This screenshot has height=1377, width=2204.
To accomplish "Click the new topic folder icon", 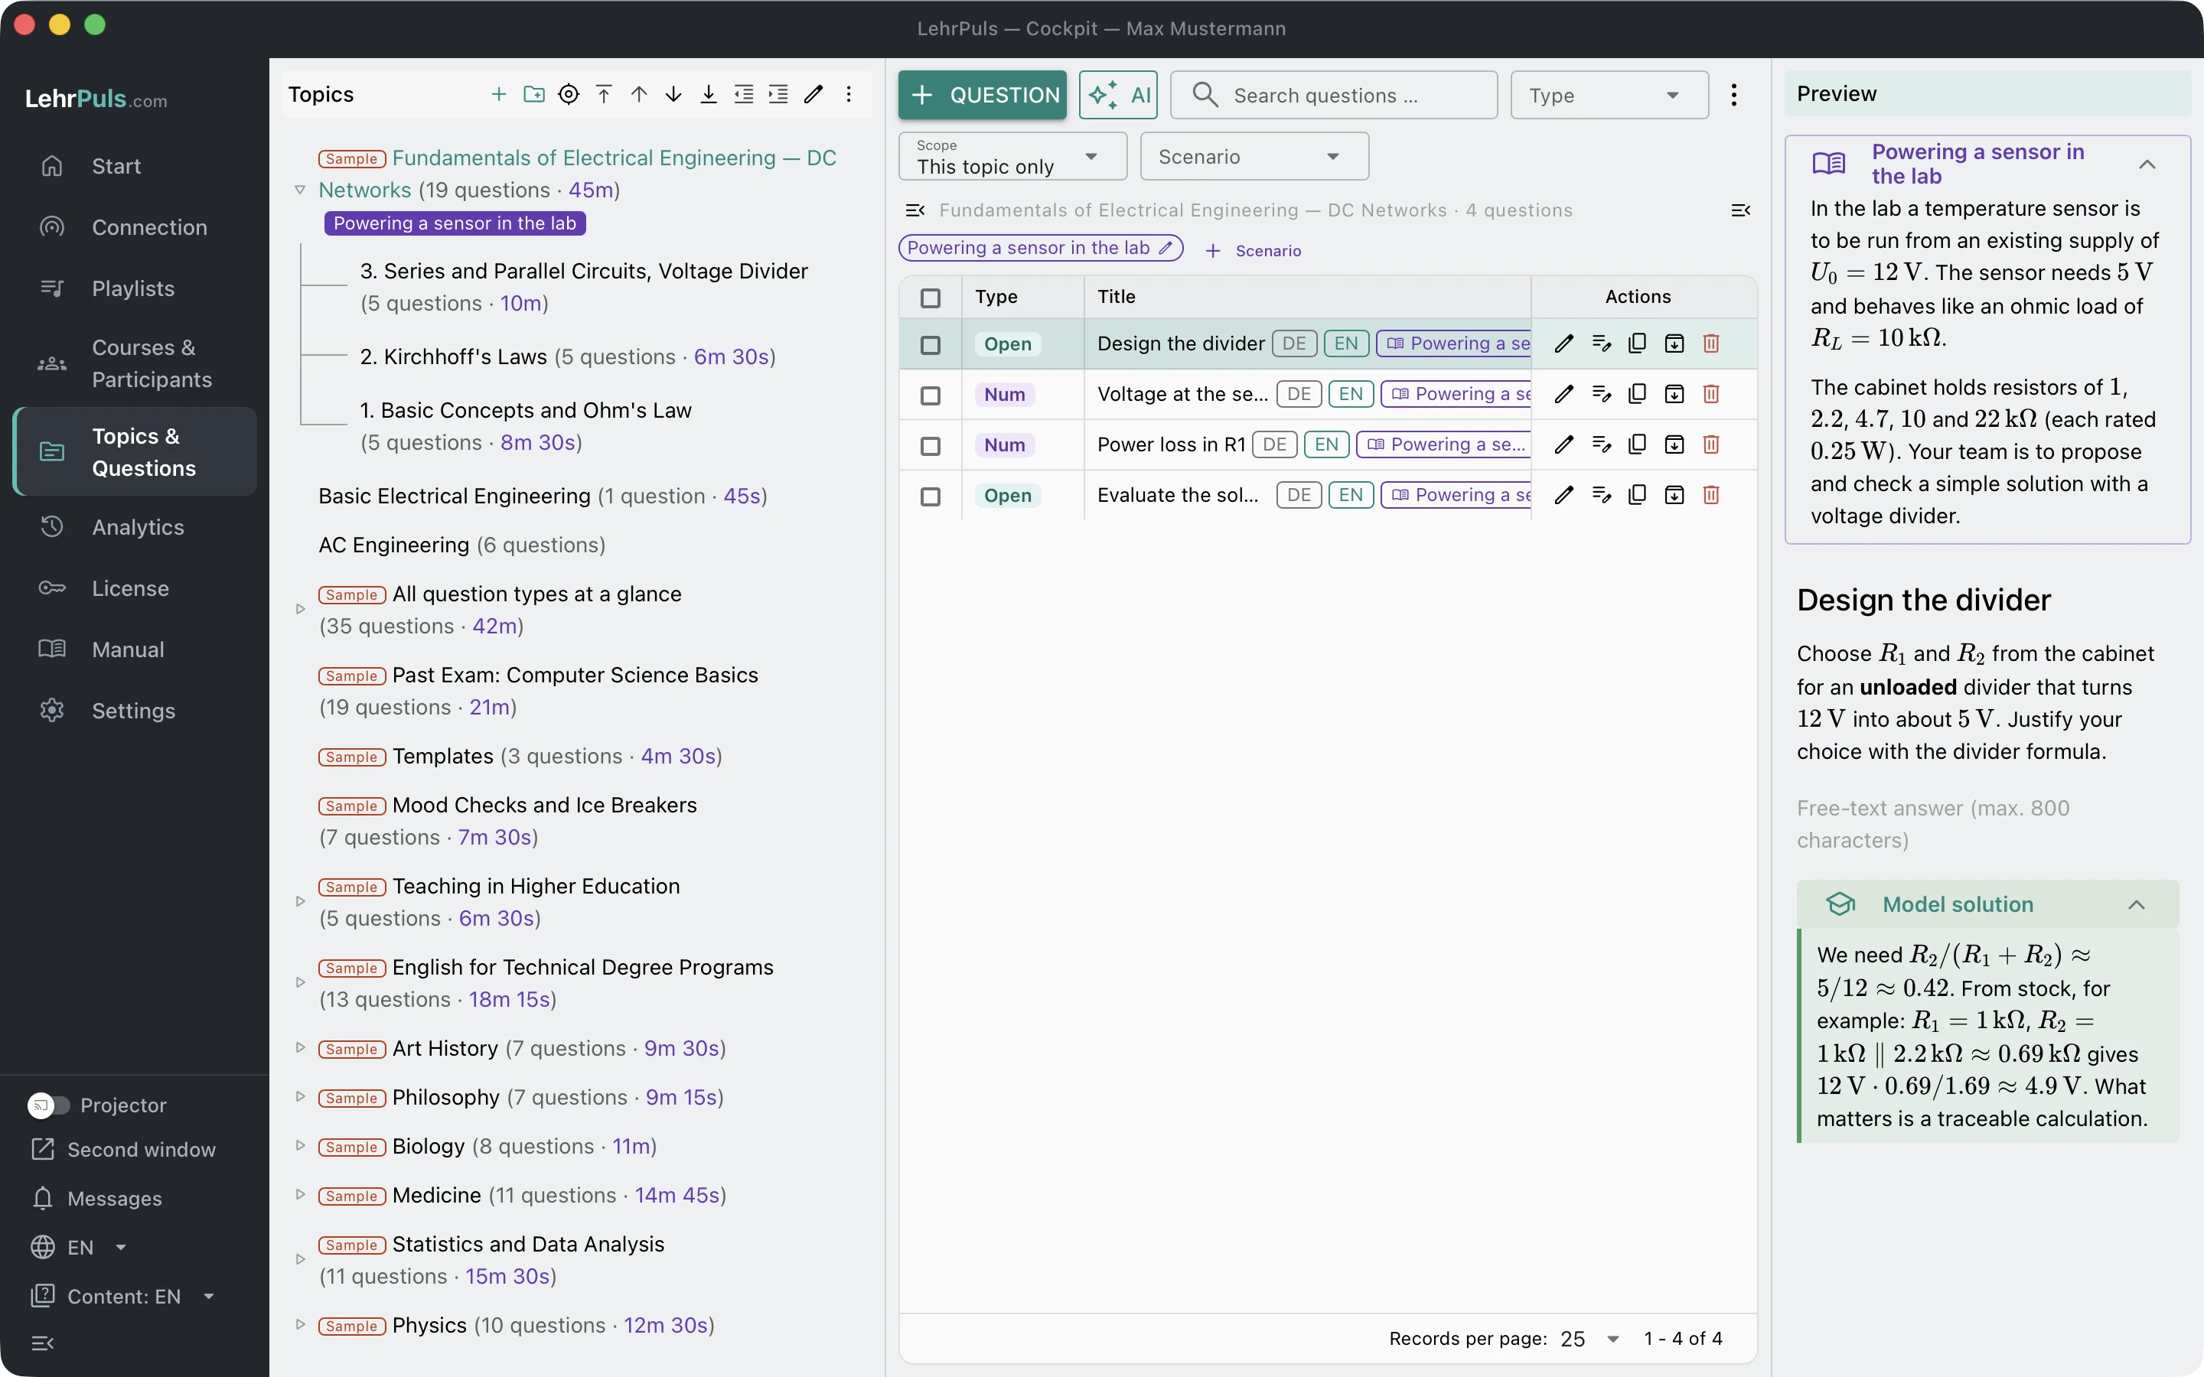I will point(533,94).
